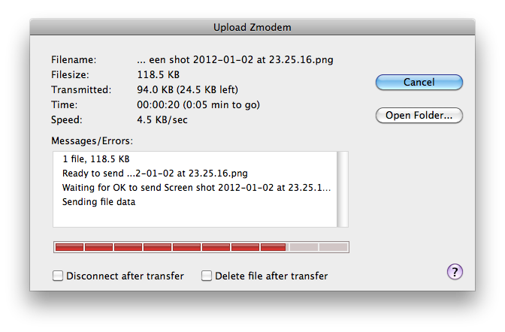
Task: Tick Delete file after transfer checkbox
Action: point(207,276)
